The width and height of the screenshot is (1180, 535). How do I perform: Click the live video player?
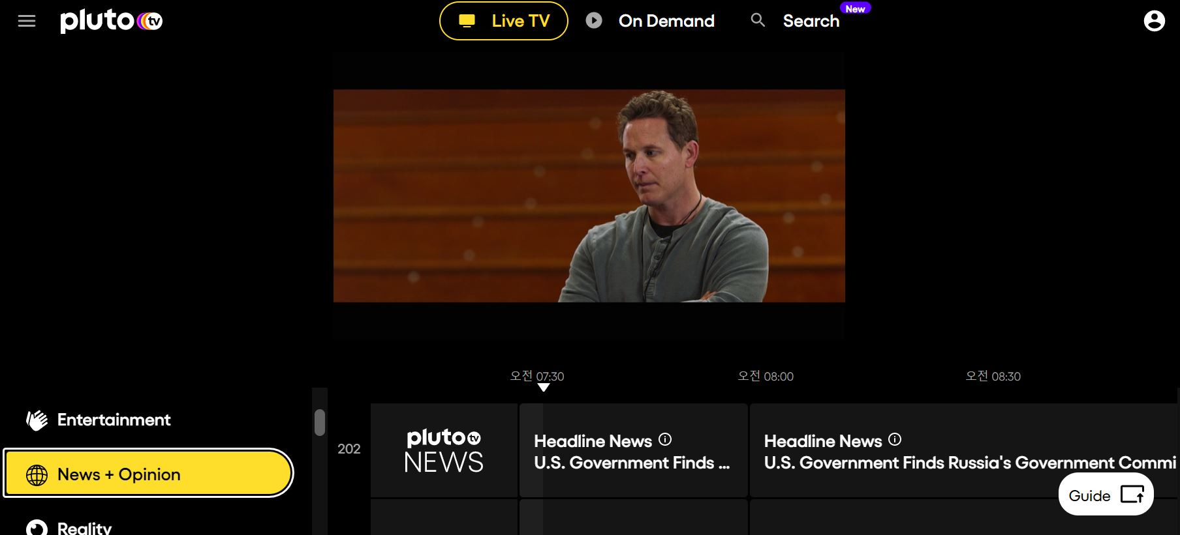(x=589, y=195)
